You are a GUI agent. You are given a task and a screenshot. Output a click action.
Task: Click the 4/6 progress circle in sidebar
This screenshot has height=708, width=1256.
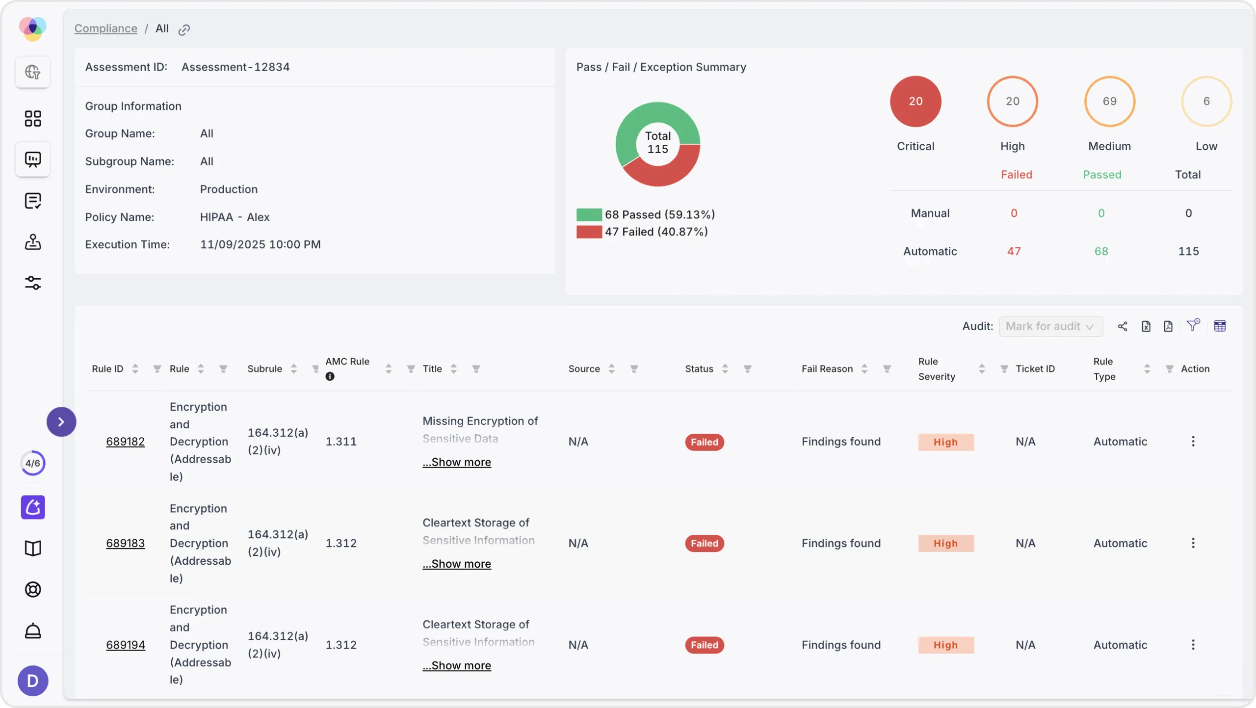pos(33,463)
